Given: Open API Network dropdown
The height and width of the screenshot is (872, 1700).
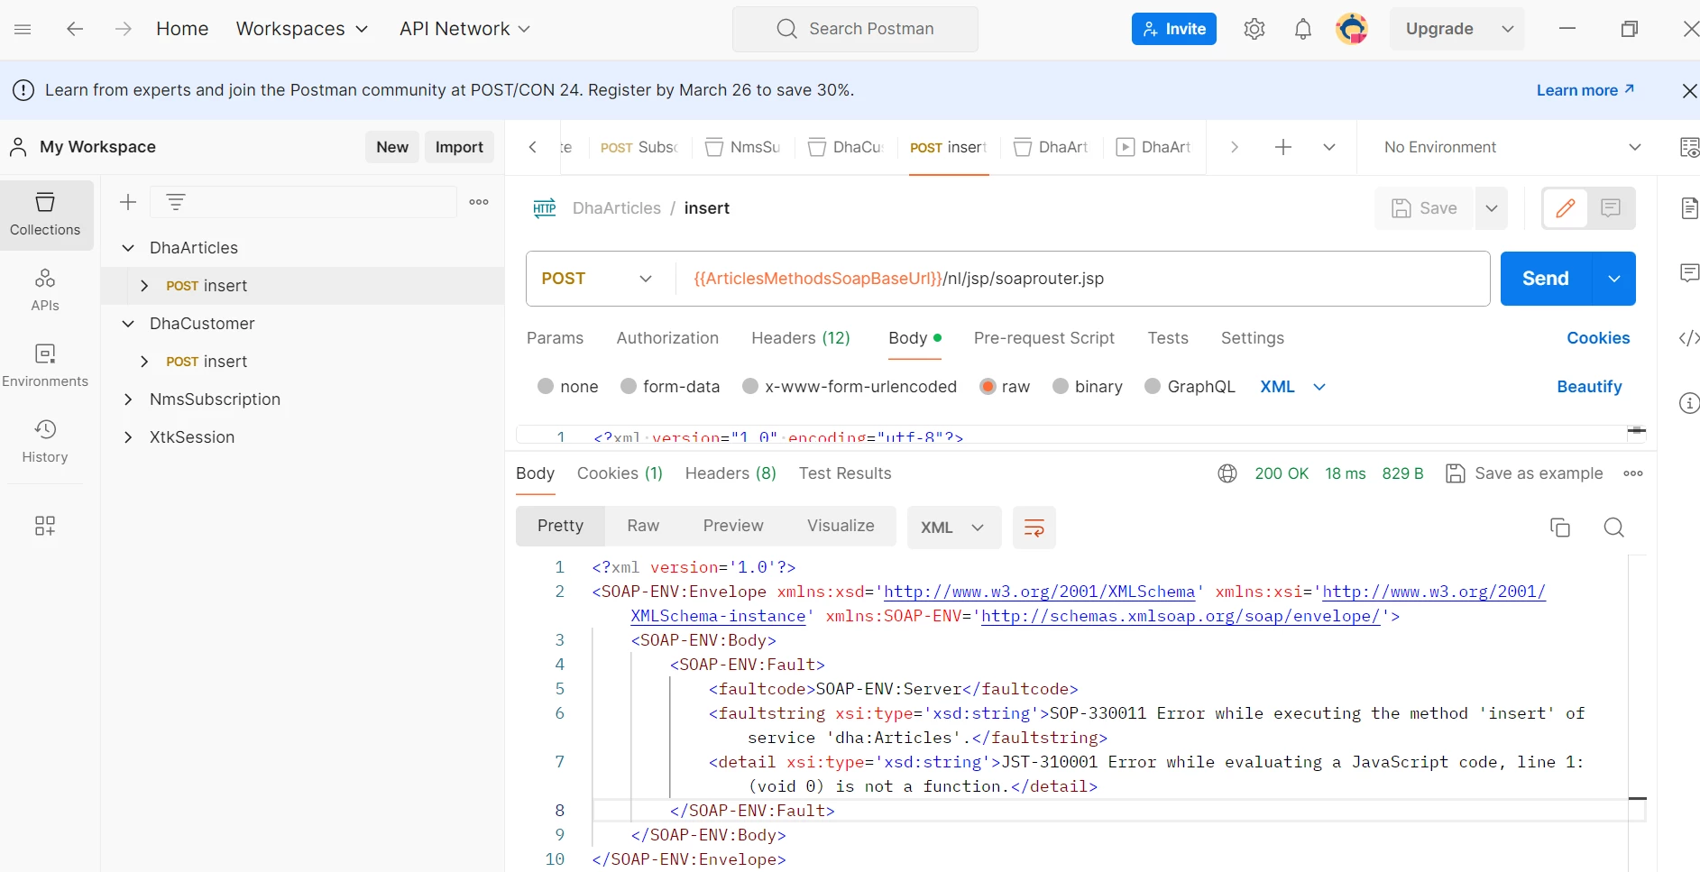Looking at the screenshot, I should [x=464, y=29].
